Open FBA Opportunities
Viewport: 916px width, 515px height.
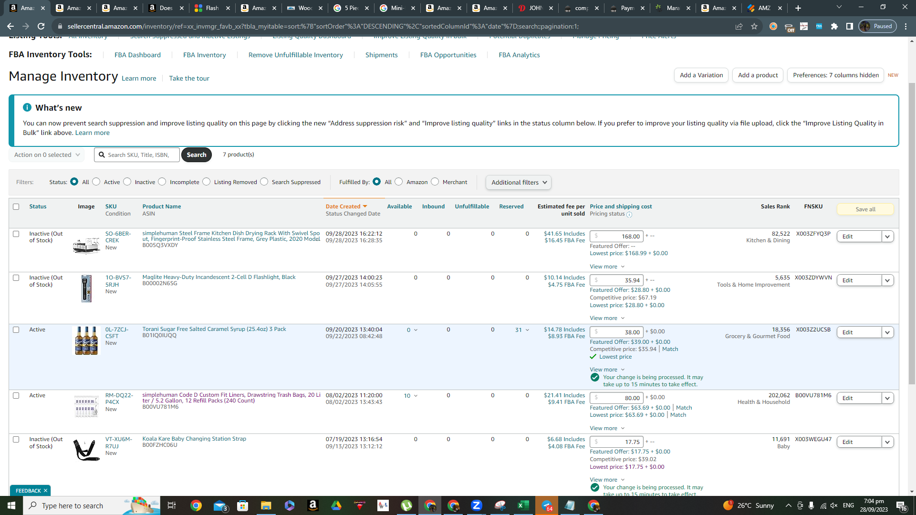click(448, 55)
